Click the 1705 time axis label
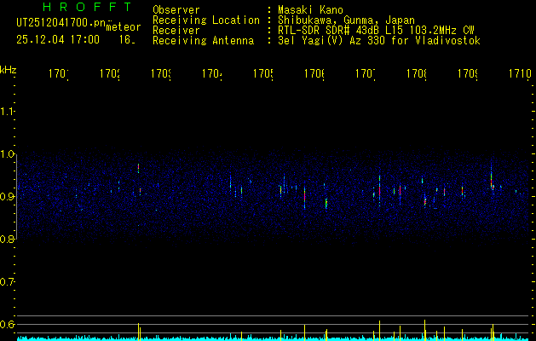 point(263,73)
